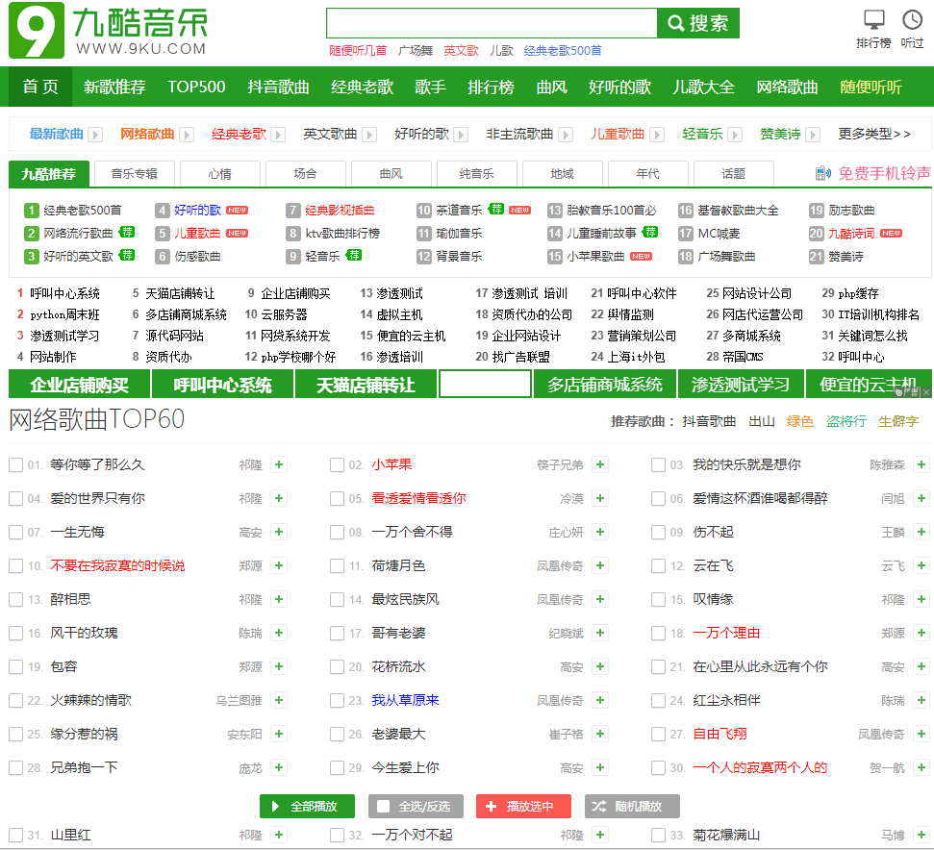Start shuffle with the 随机播放 button
934x850 pixels.
point(632,807)
